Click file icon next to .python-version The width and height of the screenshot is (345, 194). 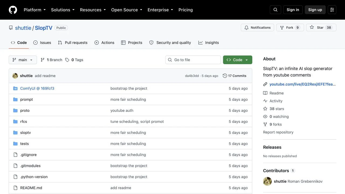click(x=15, y=177)
